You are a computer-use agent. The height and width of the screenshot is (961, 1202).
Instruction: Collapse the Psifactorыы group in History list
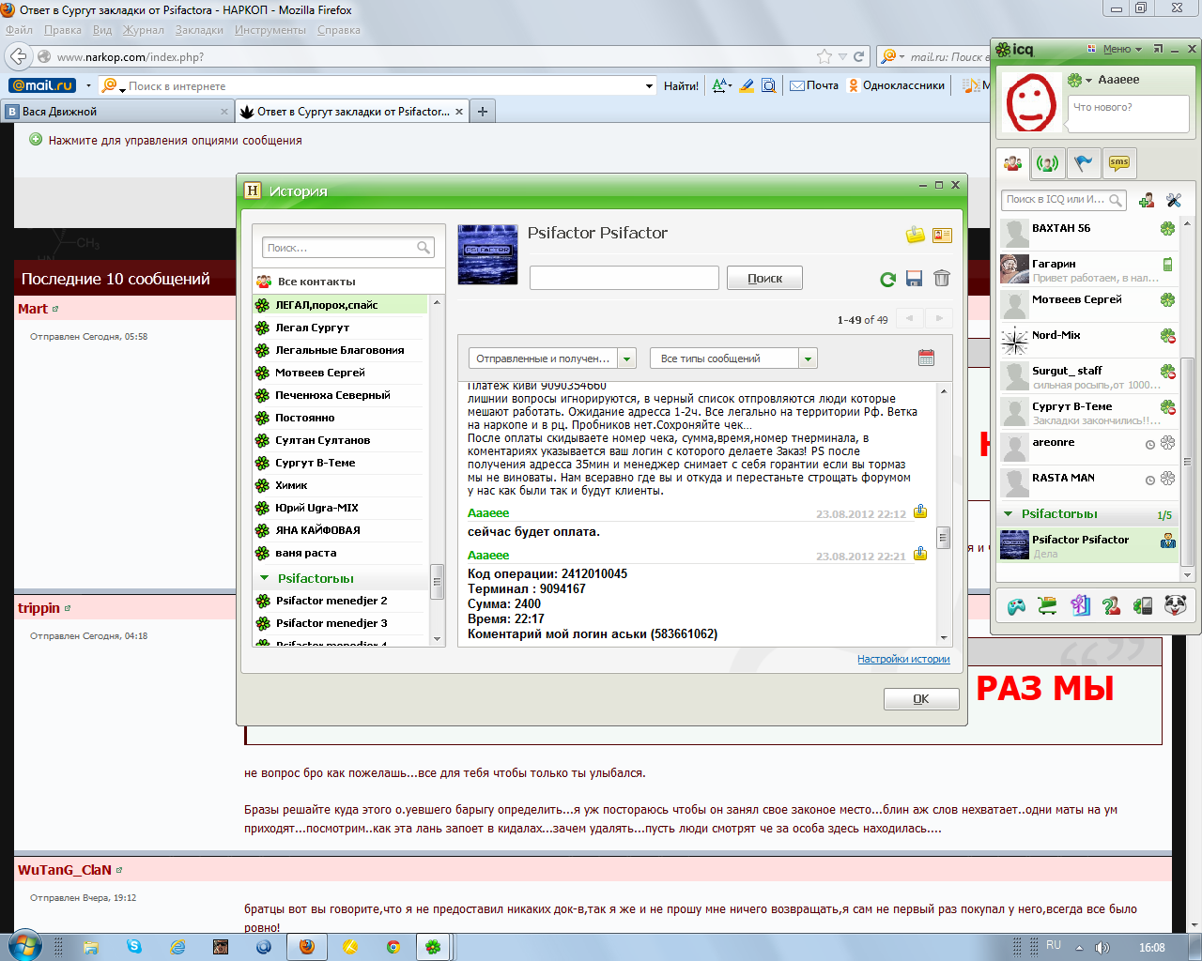(x=265, y=578)
